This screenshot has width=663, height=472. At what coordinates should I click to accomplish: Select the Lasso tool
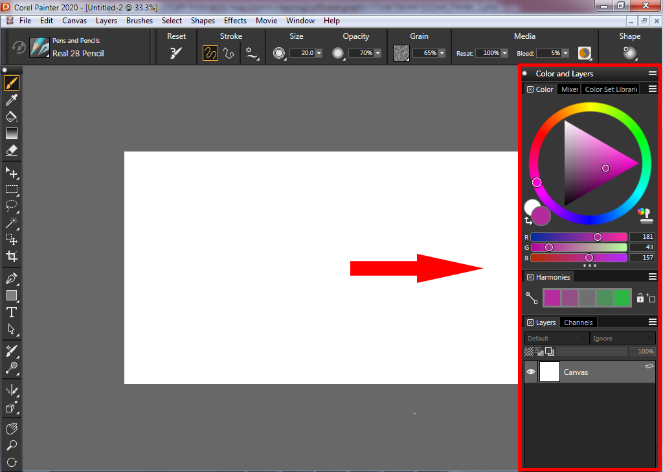coord(11,206)
